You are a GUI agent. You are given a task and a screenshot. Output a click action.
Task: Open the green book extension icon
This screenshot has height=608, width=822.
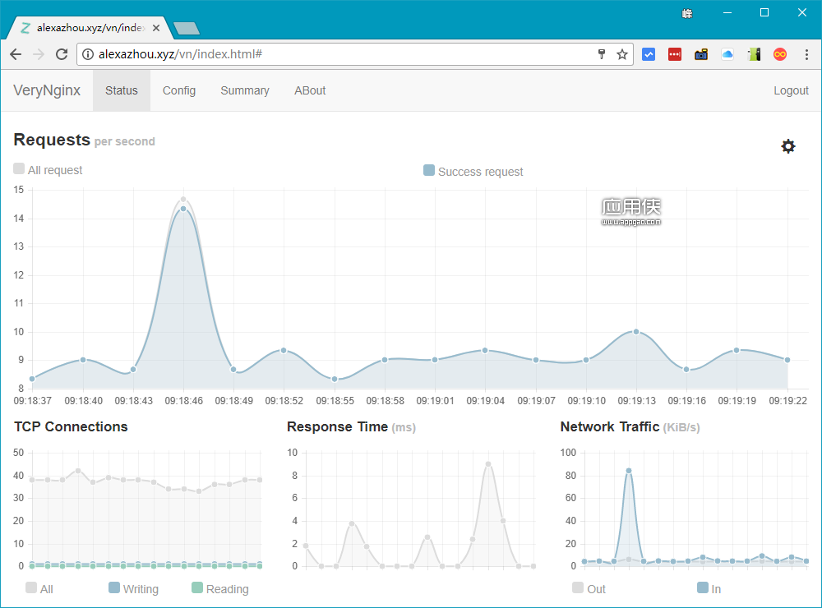tap(754, 54)
